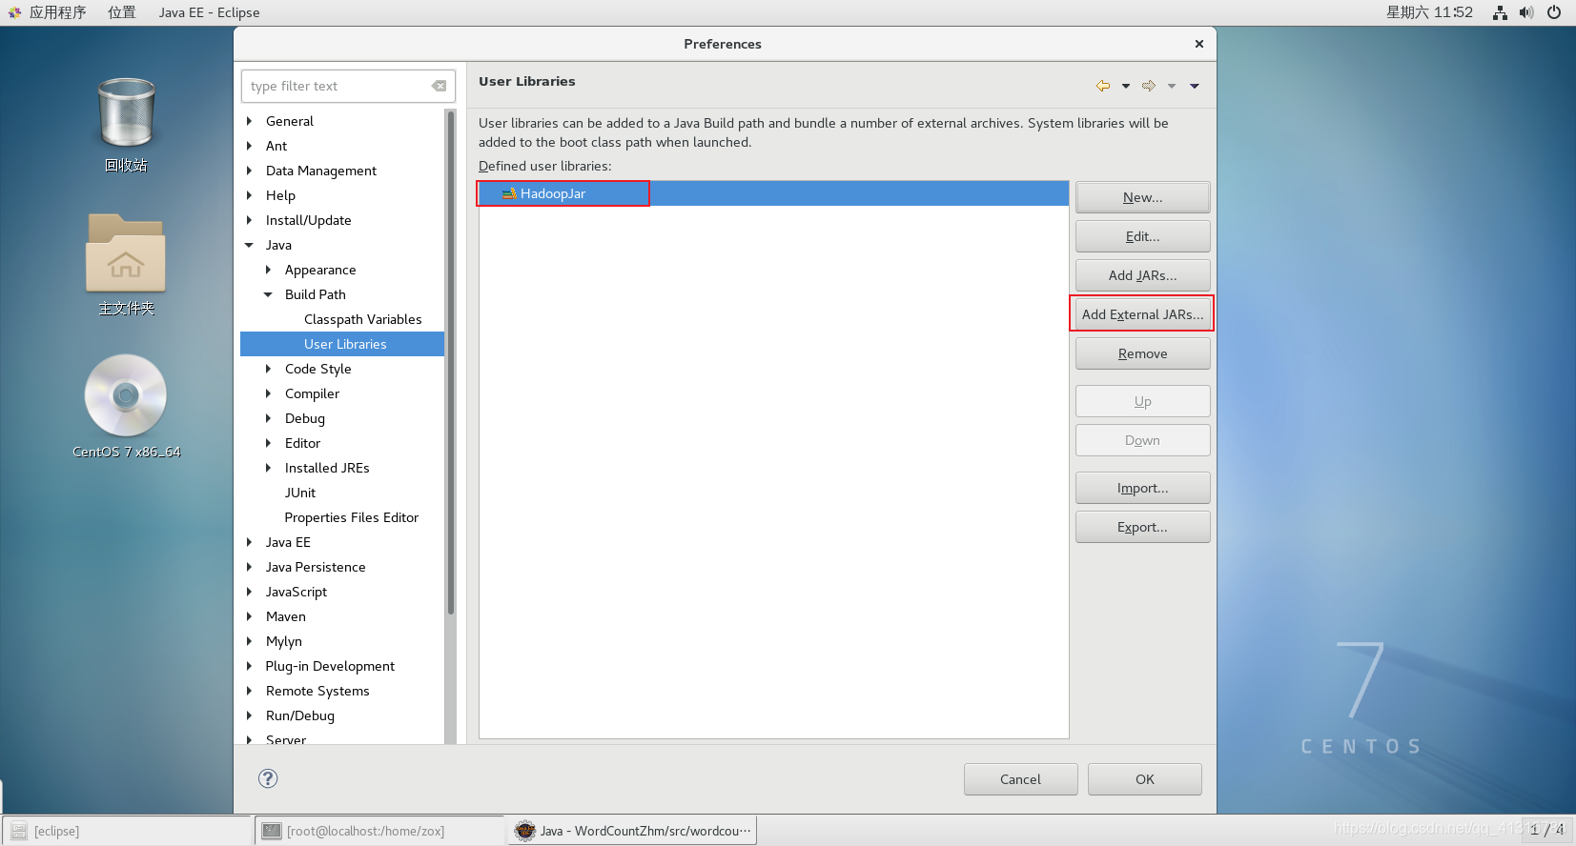
Task: Click the power icon in top bar
Action: (x=1554, y=12)
